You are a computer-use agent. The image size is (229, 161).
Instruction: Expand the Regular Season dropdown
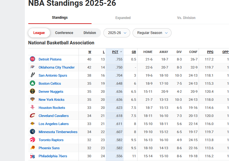[x=152, y=33]
